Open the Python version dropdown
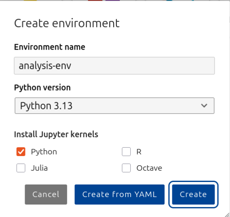This screenshot has width=230, height=217. click(114, 106)
